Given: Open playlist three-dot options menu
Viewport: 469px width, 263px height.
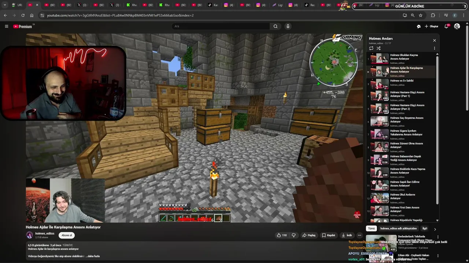Looking at the screenshot, I should (435, 48).
